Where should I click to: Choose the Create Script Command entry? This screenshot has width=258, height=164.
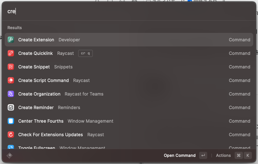pos(129,80)
